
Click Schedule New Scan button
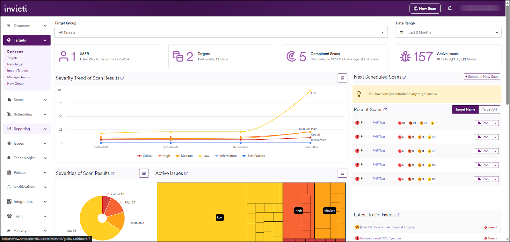482,77
